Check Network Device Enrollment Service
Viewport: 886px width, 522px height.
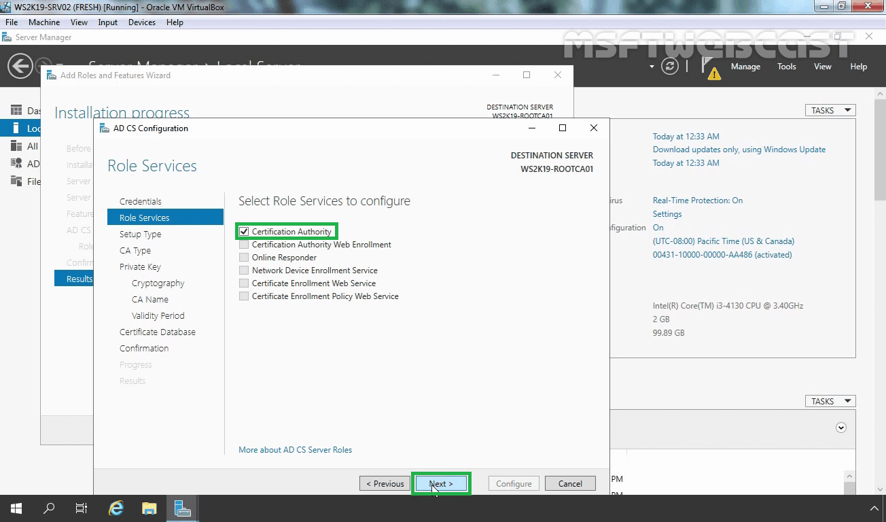[244, 271]
